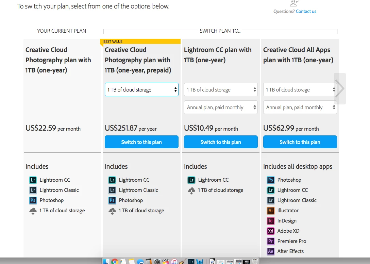Image resolution: width=370 pixels, height=264 pixels.
Task: Click Lightroom CC icon in Lightroom plan
Action: 191,180
